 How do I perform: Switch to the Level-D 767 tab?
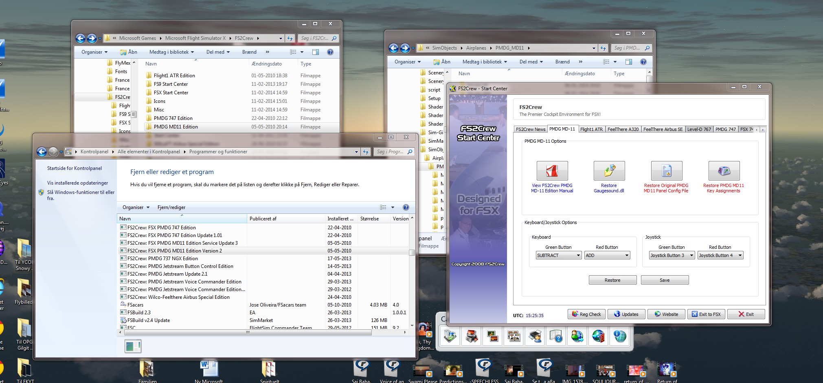point(699,129)
